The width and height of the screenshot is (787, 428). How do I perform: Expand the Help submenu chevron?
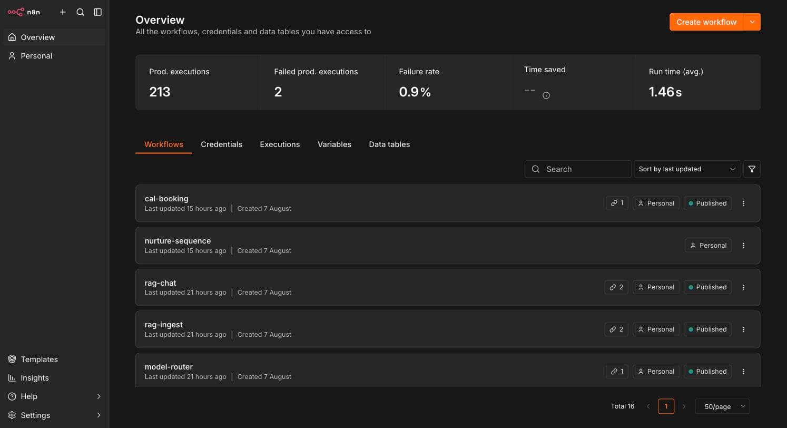click(99, 396)
